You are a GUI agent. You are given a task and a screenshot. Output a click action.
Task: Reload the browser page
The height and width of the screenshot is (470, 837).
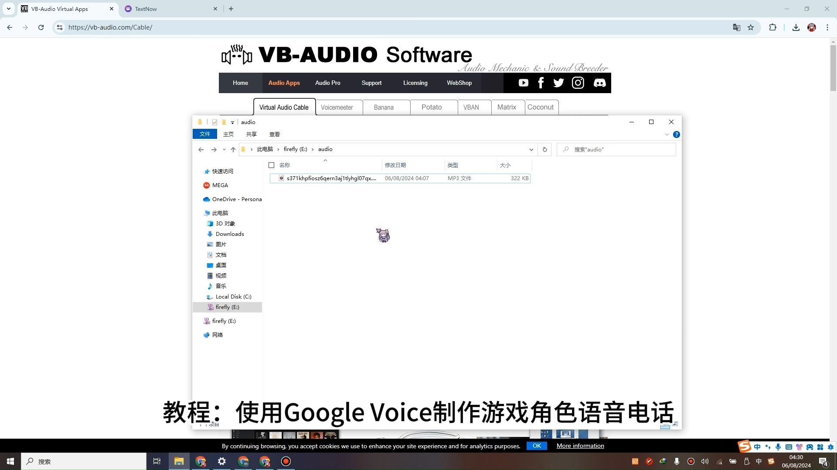click(41, 27)
